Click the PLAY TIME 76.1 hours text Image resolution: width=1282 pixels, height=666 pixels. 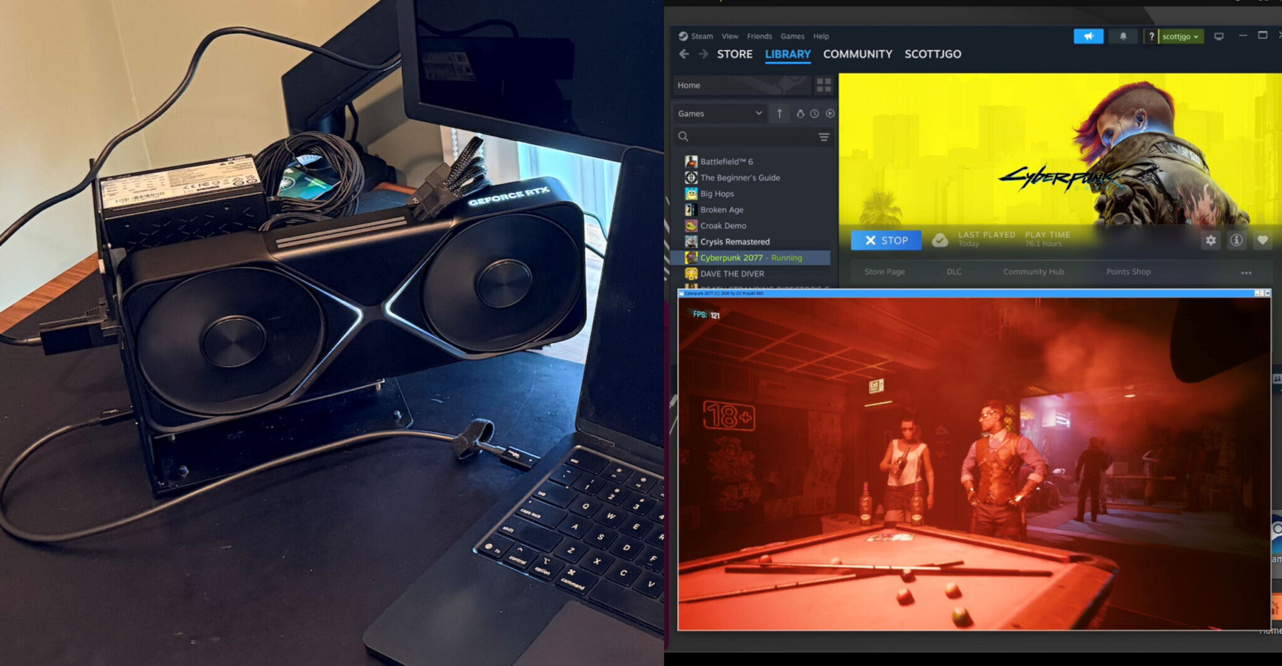point(1047,239)
